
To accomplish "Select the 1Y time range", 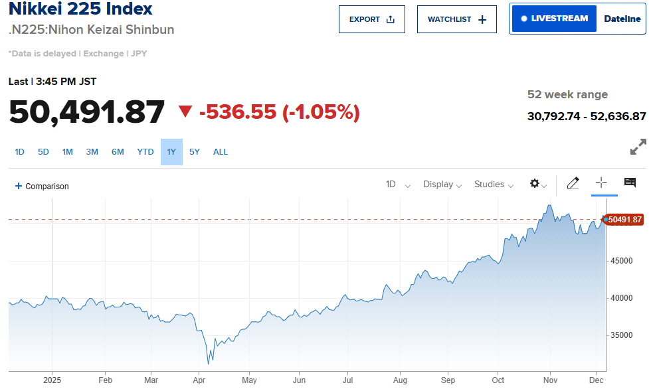I will pos(171,152).
